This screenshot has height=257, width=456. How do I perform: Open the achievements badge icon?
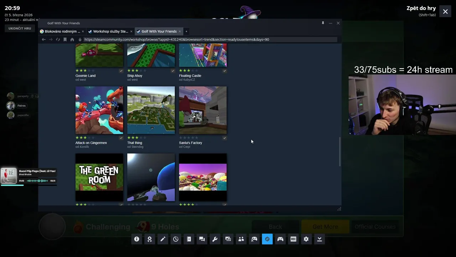pyautogui.click(x=150, y=239)
